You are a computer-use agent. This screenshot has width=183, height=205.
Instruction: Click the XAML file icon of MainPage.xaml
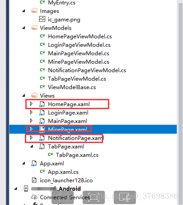coord(42,121)
